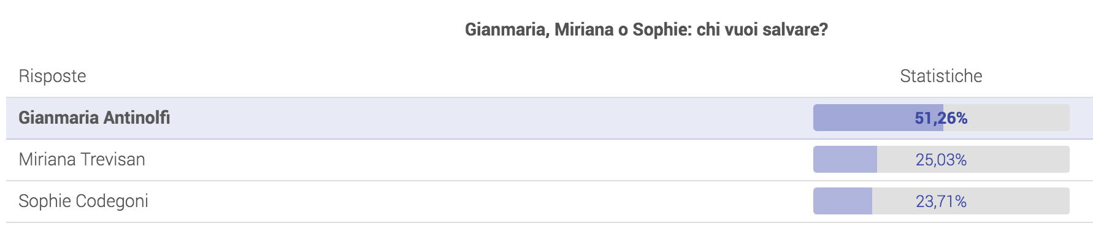Image resolution: width=1093 pixels, height=234 pixels.
Task: Click the Miriana Trevisan answer row
Action: pyautogui.click(x=550, y=160)
